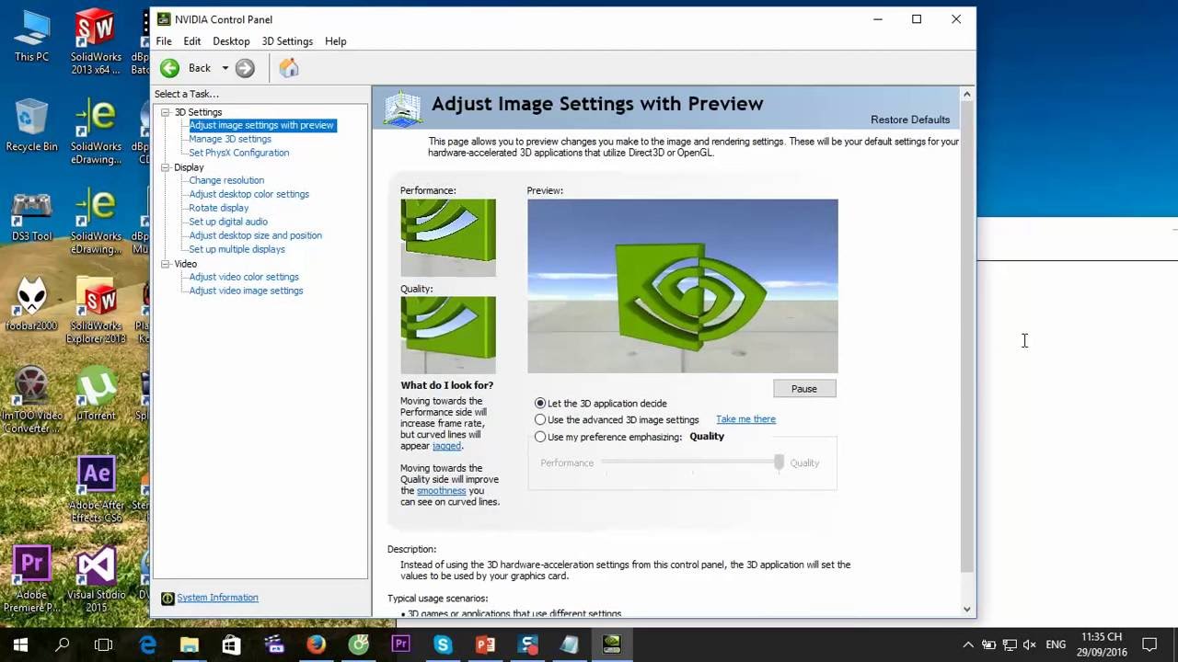1178x662 pixels.
Task: Go to the Home page icon
Action: [289, 68]
